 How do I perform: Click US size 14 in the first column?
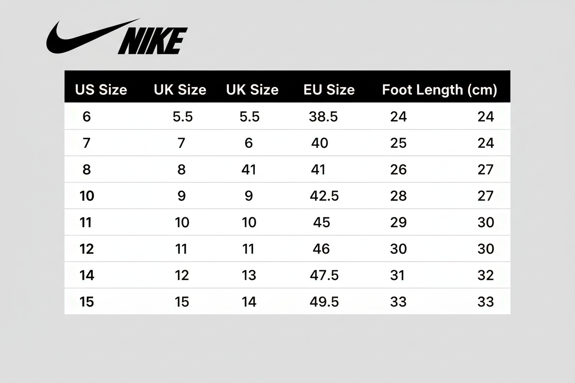click(87, 275)
